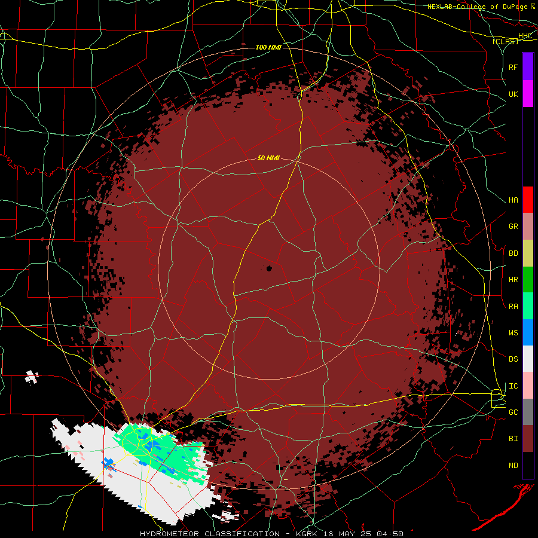The height and width of the screenshot is (538, 538).
Task: Click the KGRK radar site identifier
Action: point(307,534)
